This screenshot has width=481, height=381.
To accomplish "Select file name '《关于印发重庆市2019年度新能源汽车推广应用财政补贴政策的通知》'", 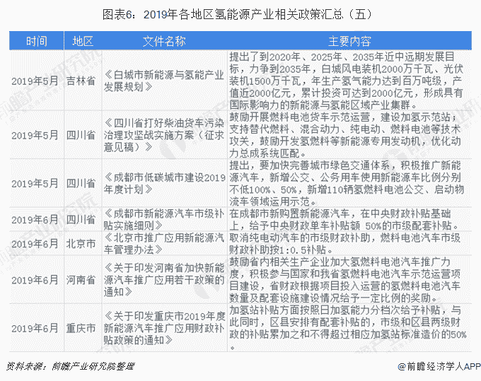I will pos(164,328).
